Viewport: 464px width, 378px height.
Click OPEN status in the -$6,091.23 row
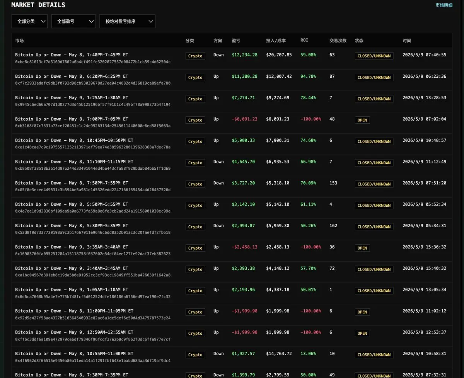click(362, 120)
